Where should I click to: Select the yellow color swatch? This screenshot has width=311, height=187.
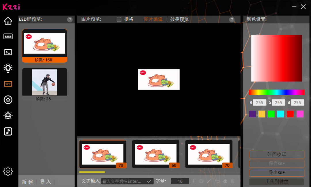(x=261, y=114)
